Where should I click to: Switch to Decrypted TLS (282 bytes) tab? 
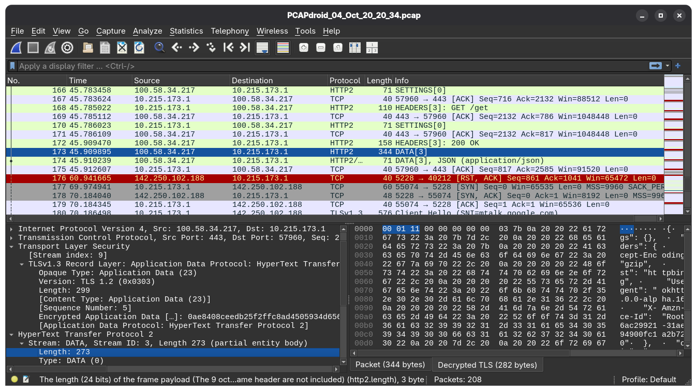[x=487, y=365]
